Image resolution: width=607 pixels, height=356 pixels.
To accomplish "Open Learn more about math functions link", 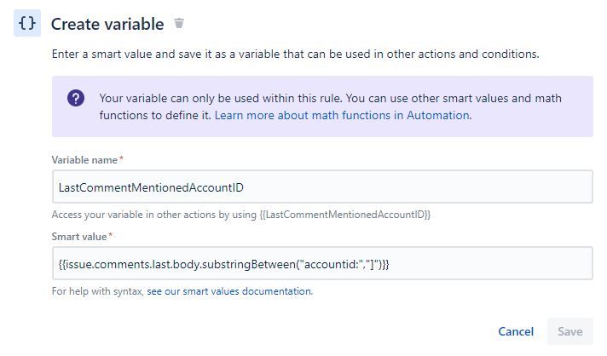I will coord(343,115).
